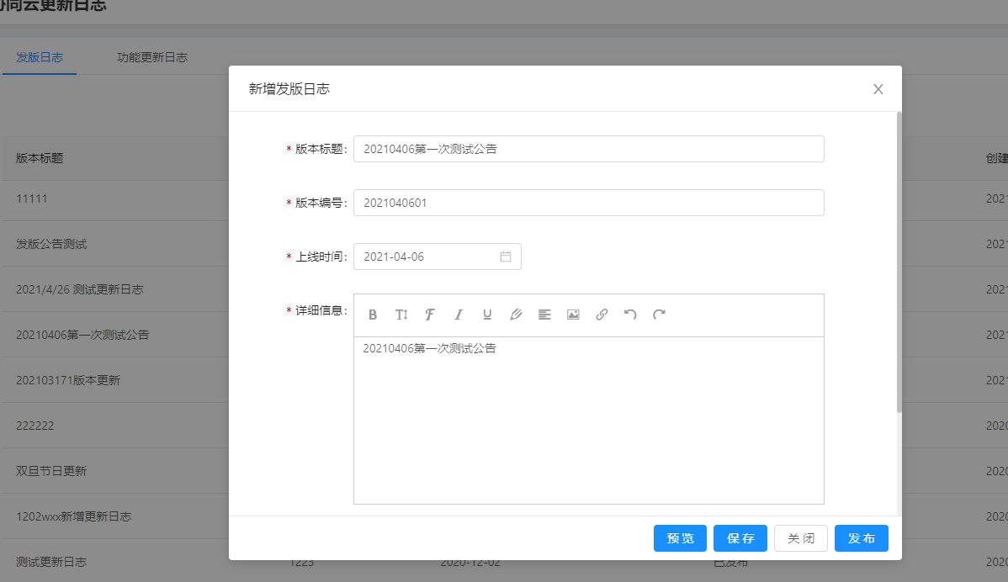Open the font family tool
1008x582 pixels.
tap(429, 314)
